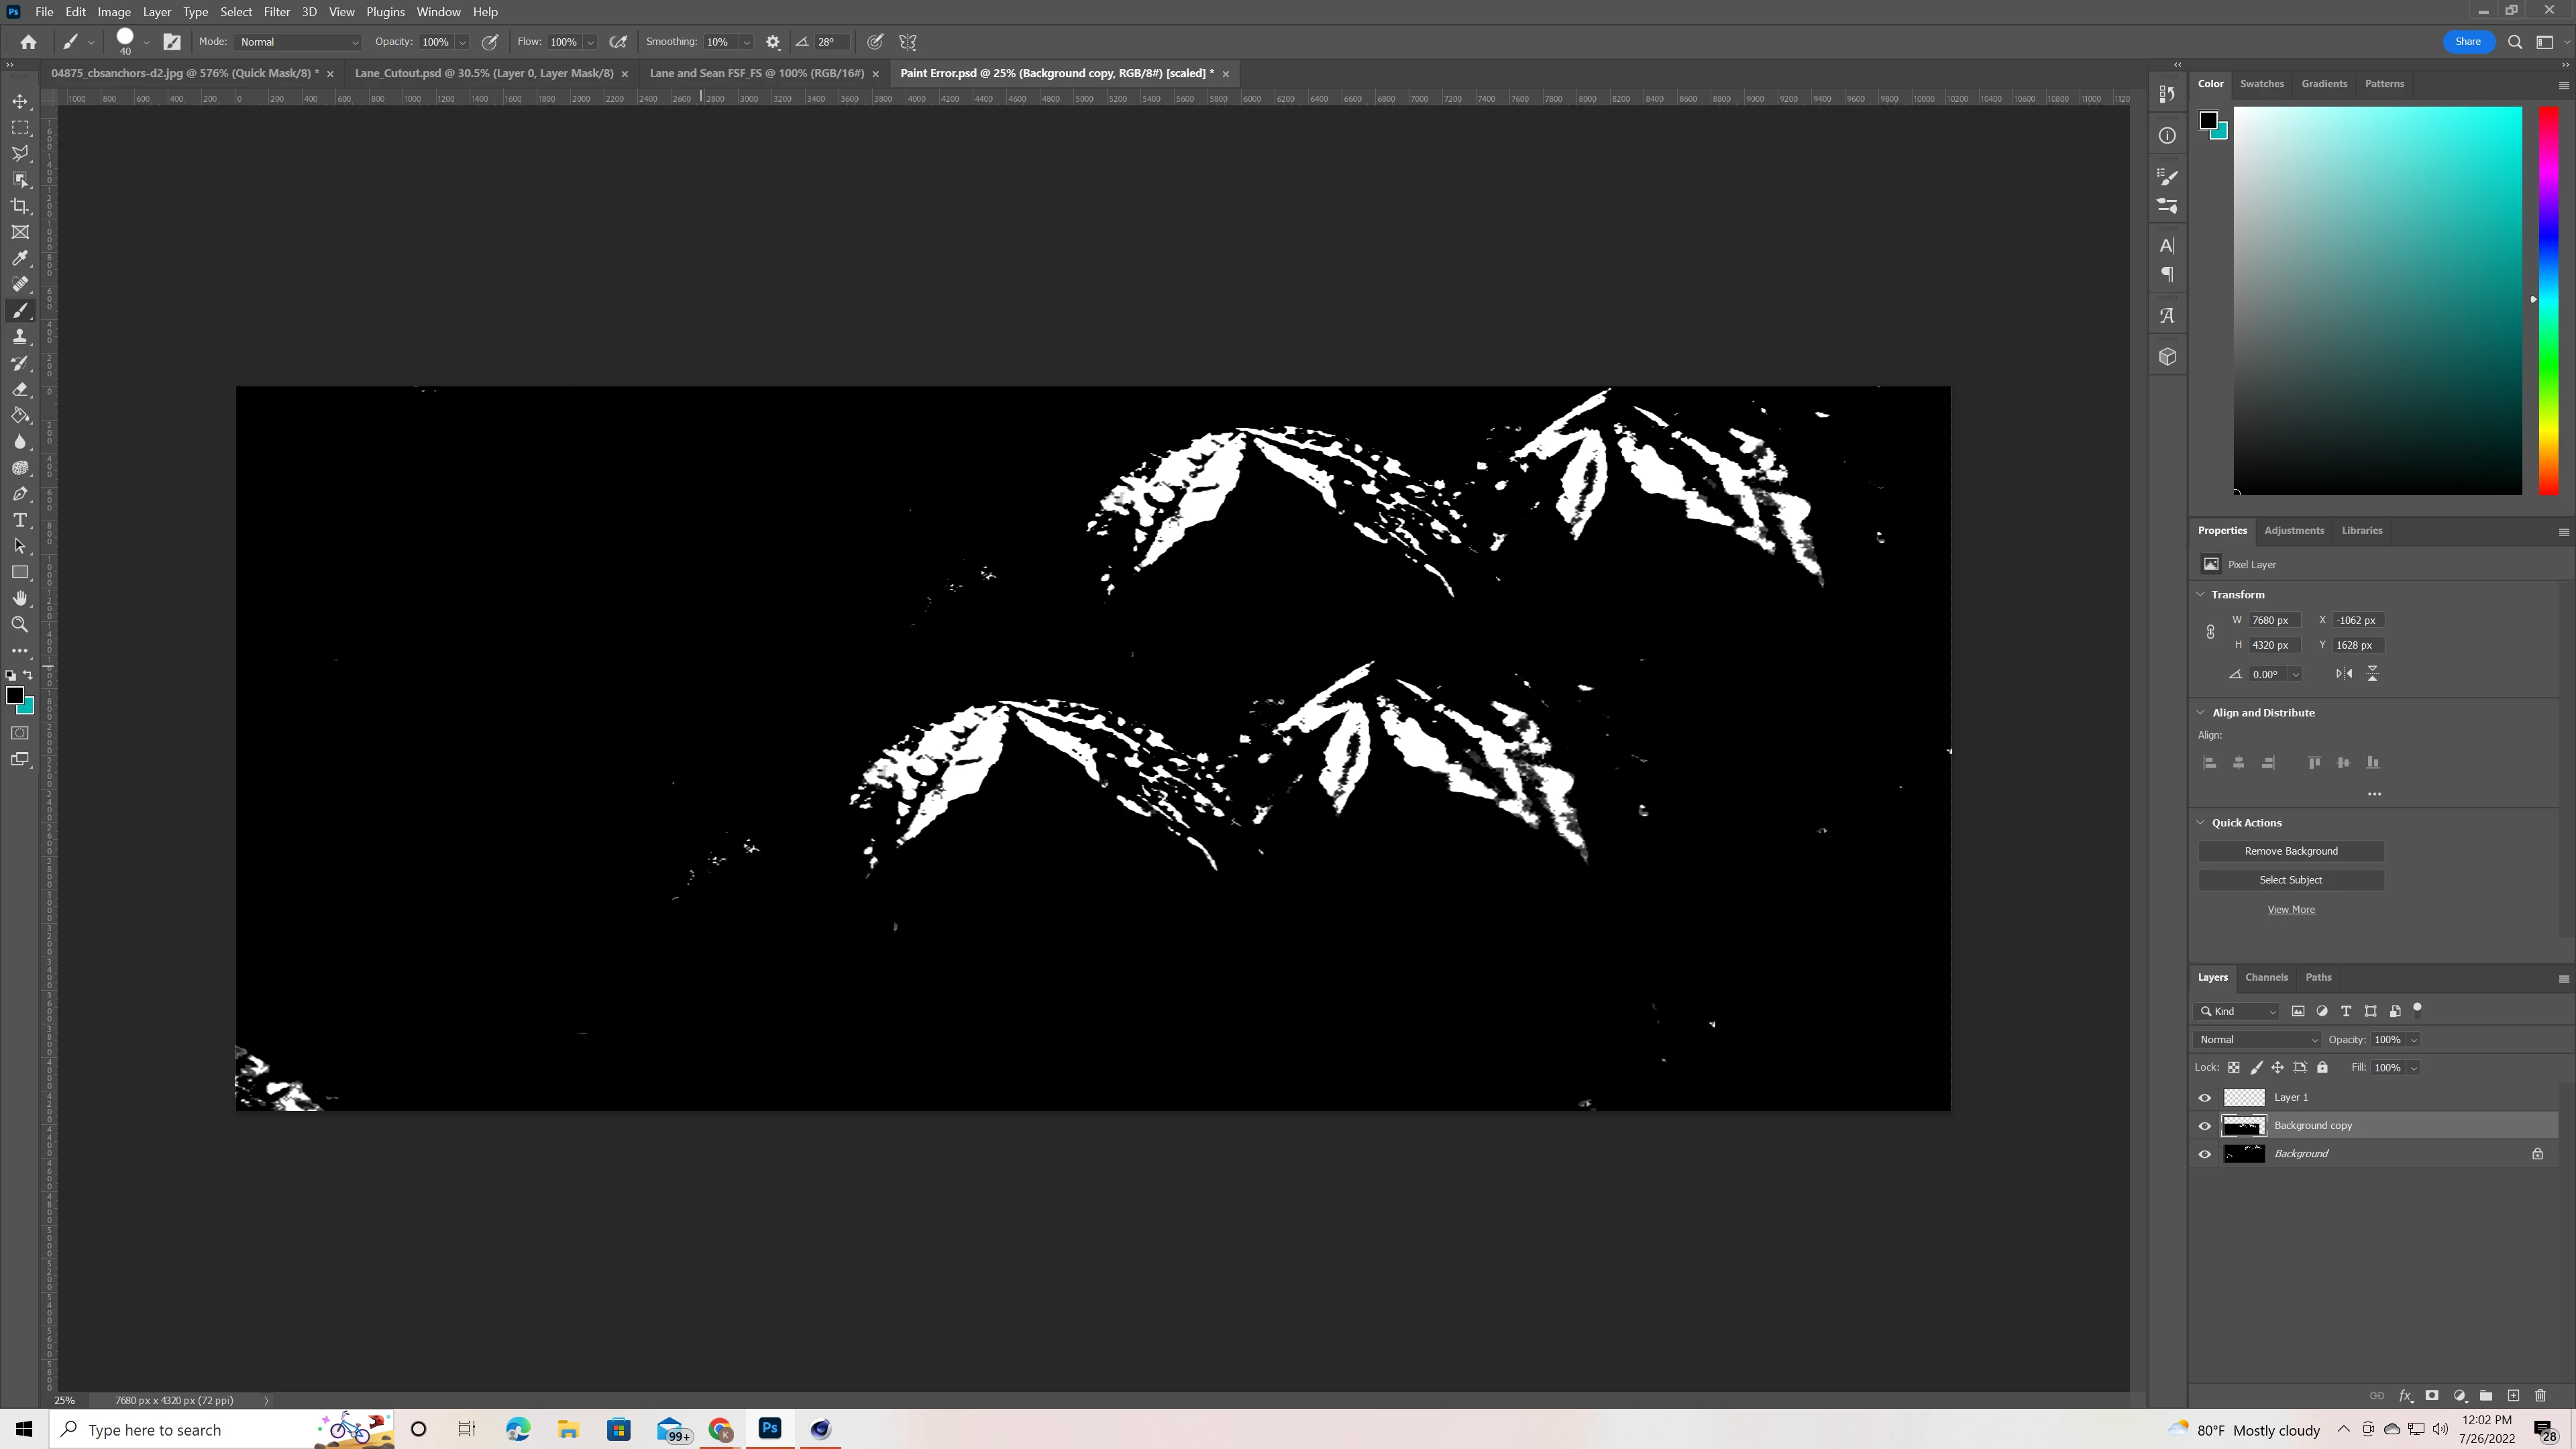Toggle visibility of Background copy layer

(x=2205, y=1126)
